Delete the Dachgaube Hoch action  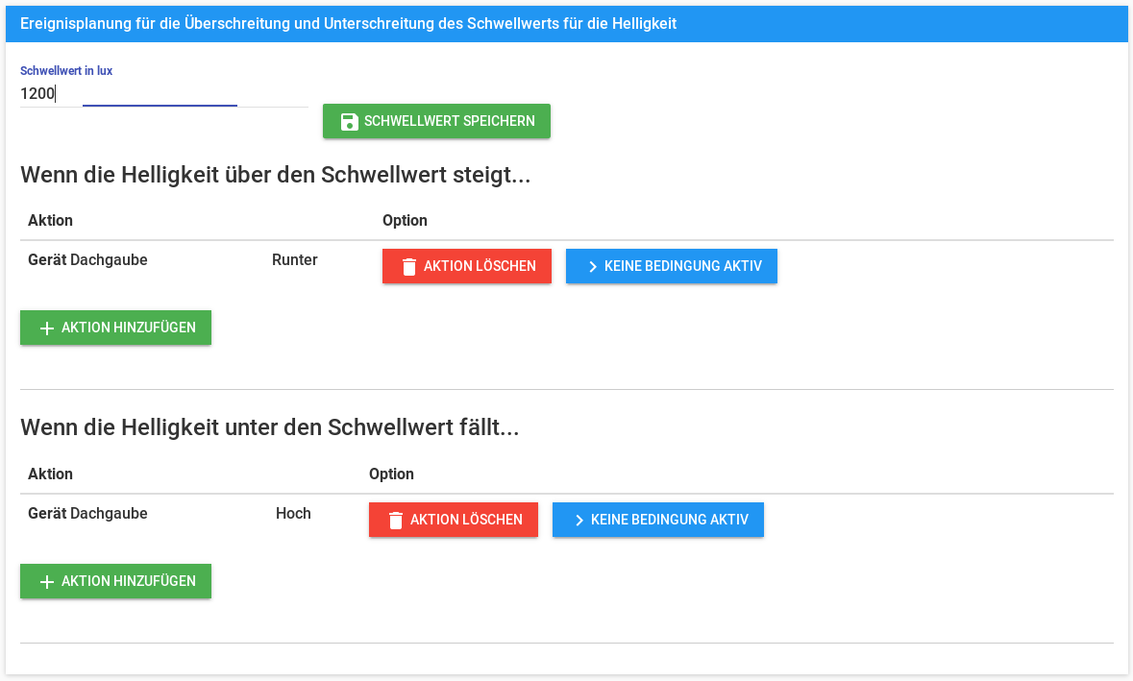click(454, 521)
